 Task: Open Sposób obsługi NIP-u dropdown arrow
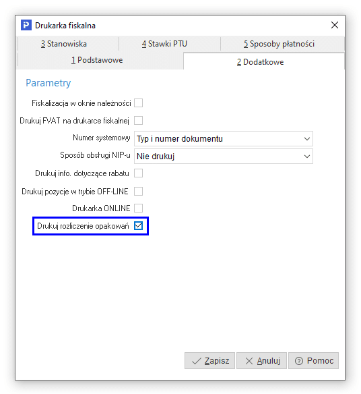(x=307, y=157)
